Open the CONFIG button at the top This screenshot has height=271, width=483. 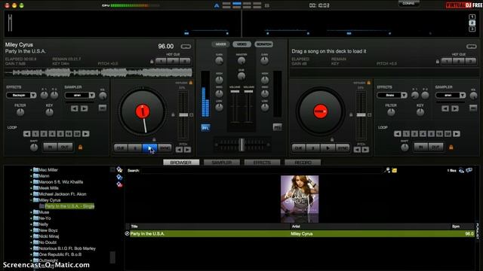(408, 4)
